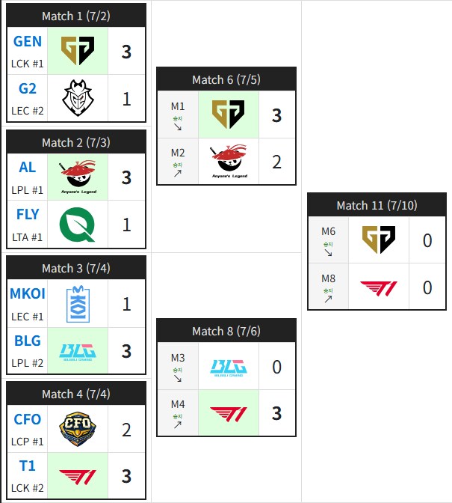
Task: Click the M8 winner arrow in Match 11
Action: 328,299
